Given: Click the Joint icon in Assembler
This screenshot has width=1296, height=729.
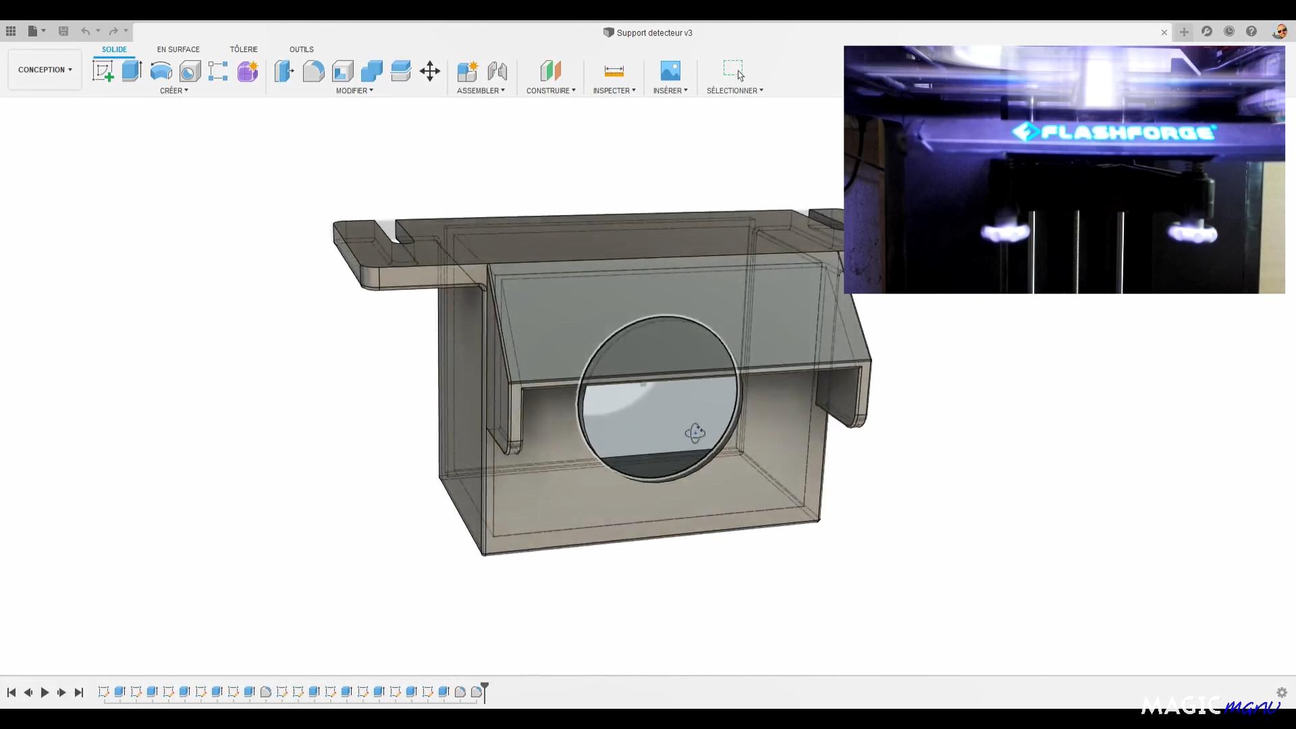Looking at the screenshot, I should (x=497, y=71).
